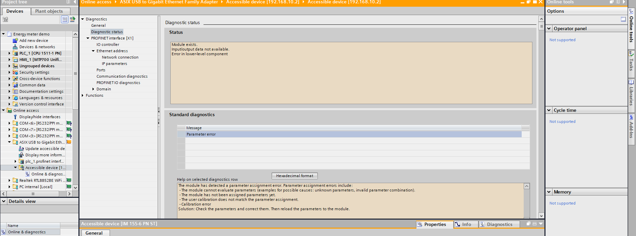Click ASIX USB adapter breadcrumb segment
Image resolution: width=636 pixels, height=236 pixels.
pyautogui.click(x=169, y=2)
